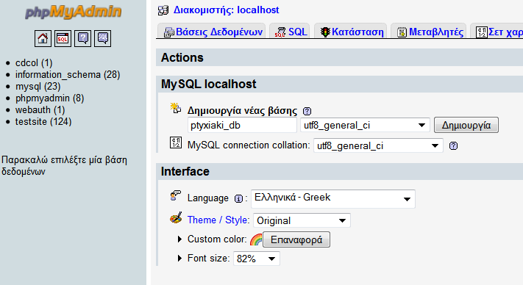Click the info icon next to Language
This screenshot has height=285, width=523.
(238, 199)
